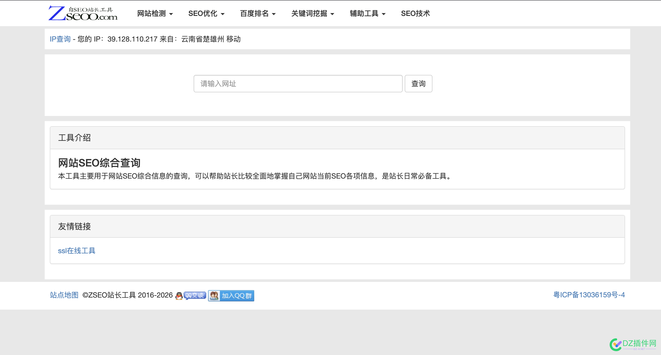Go to the SEO技术 page
This screenshot has width=661, height=355.
click(416, 13)
